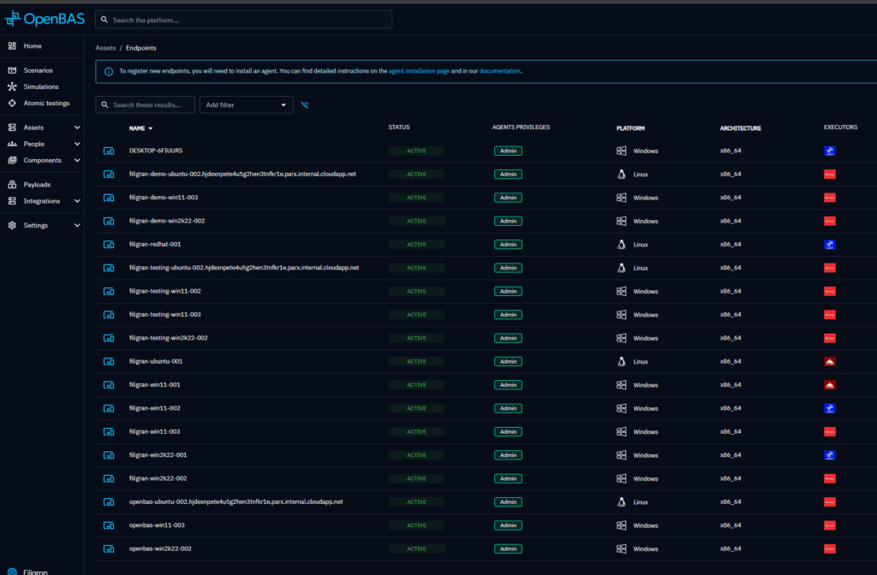The width and height of the screenshot is (877, 575).
Task: Click the info icon in the banner
Action: 109,72
